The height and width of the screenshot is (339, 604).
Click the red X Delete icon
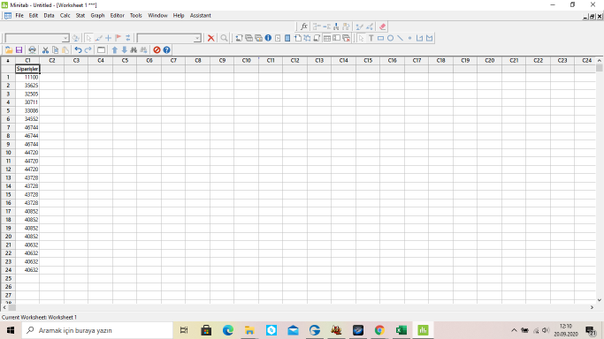pos(210,38)
